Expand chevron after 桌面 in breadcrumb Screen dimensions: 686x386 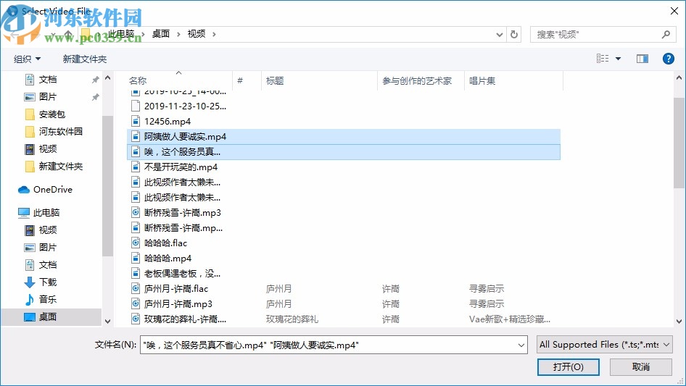pyautogui.click(x=178, y=34)
